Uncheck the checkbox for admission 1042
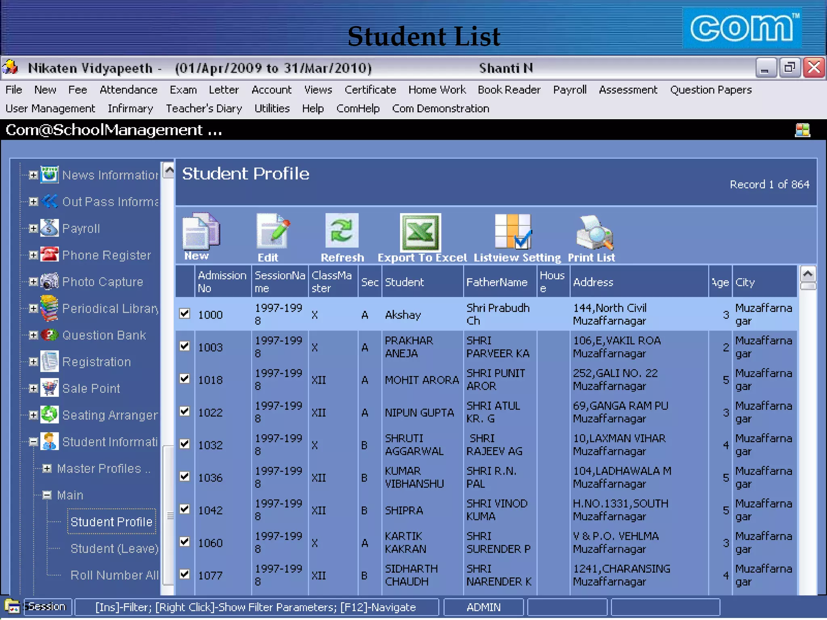Screen dimensions: 827x620 [x=185, y=509]
